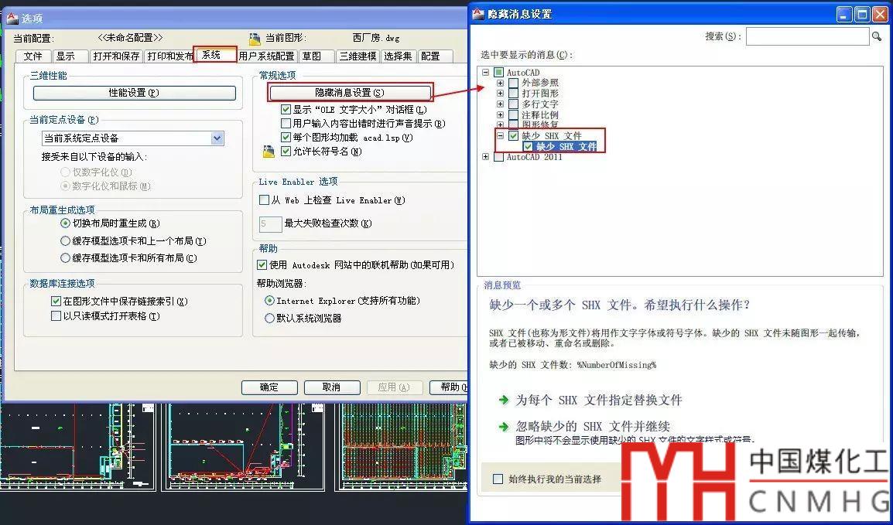Uncheck the highlighted 缺少 SHX 文件 child checkbox
Screen dimensions: 893x525
528,146
